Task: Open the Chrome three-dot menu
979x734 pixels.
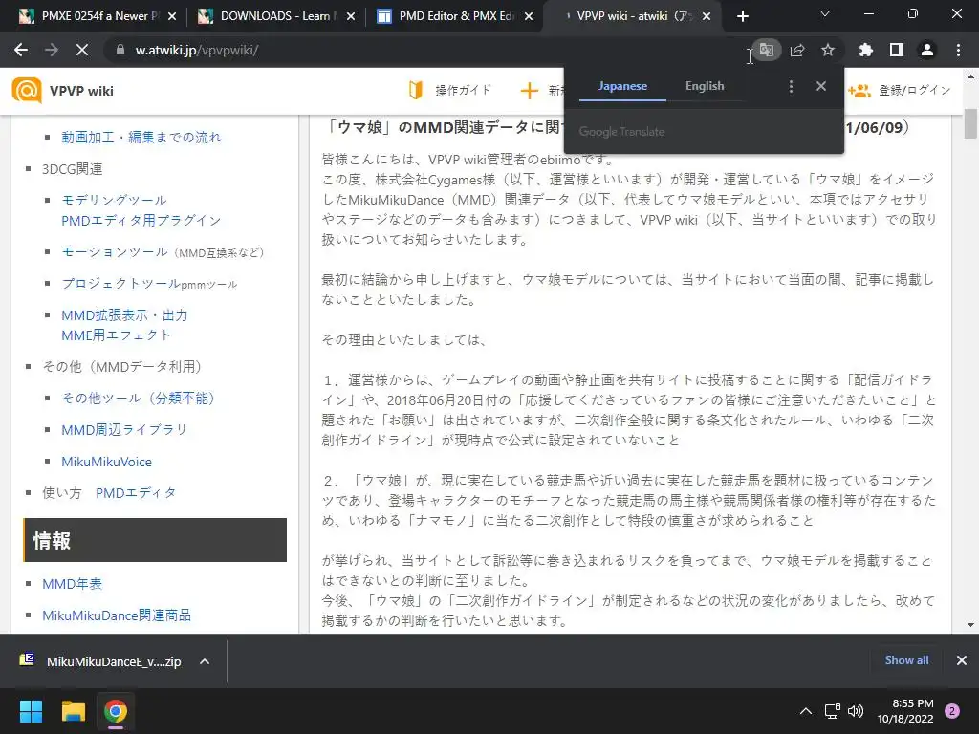Action: point(958,50)
